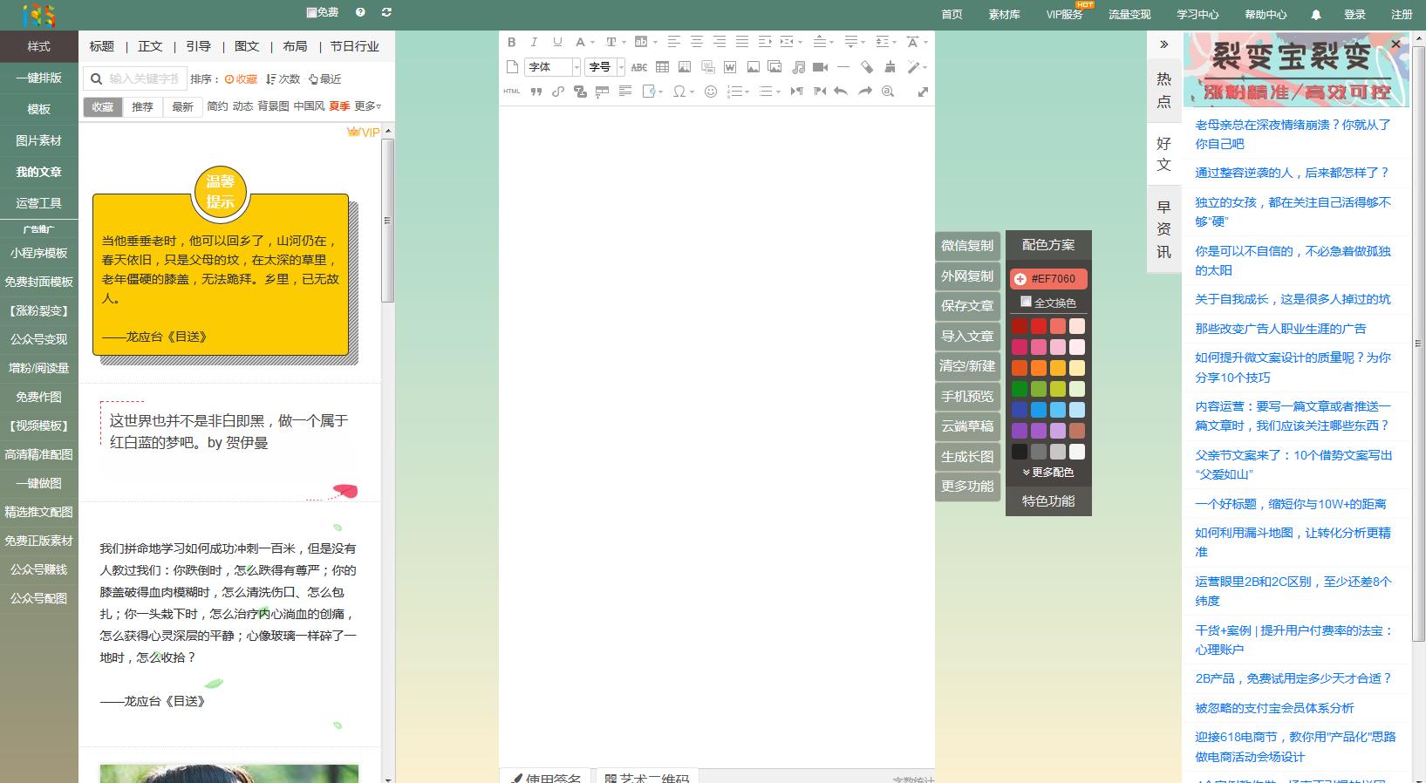Toggle bold formatting in the editor toolbar

pos(512,42)
